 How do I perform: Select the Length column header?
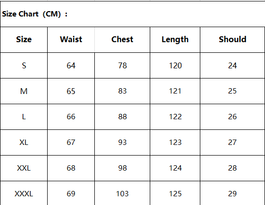pos(175,40)
